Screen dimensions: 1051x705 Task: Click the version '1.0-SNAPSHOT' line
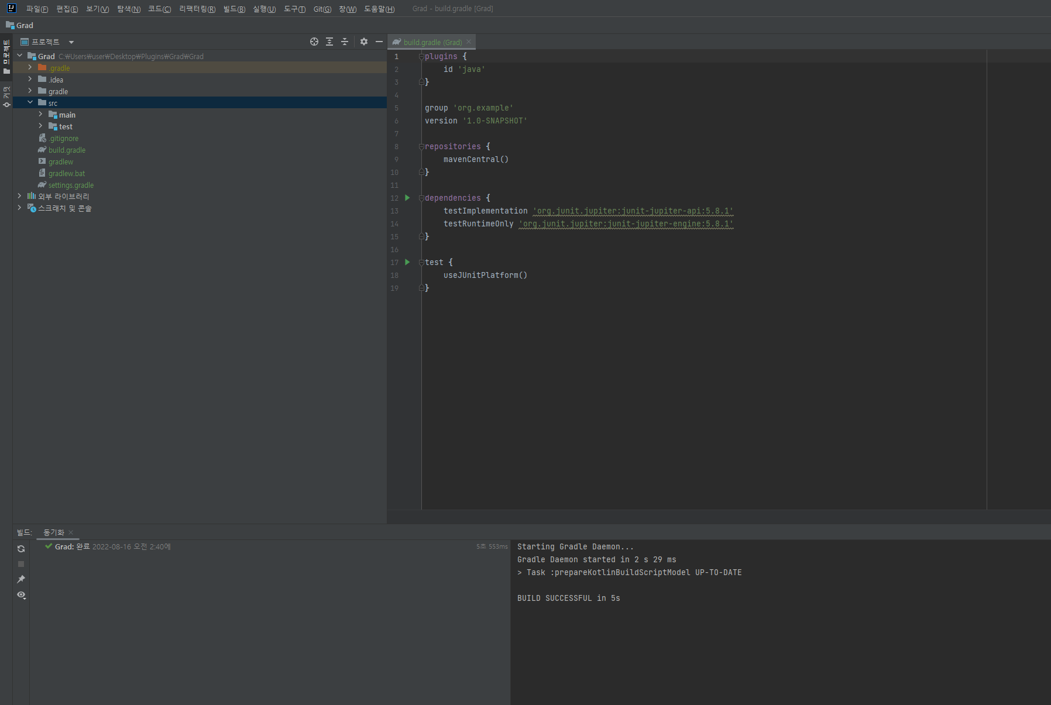click(476, 121)
